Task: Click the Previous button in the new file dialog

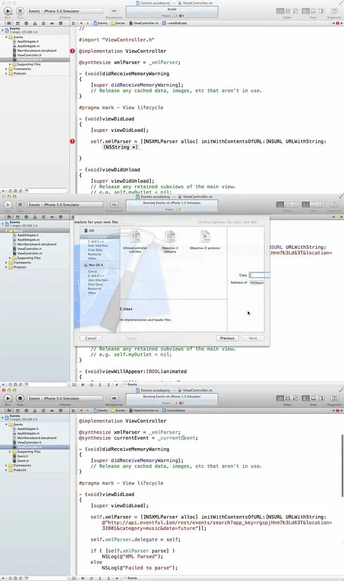Action: (x=227, y=338)
